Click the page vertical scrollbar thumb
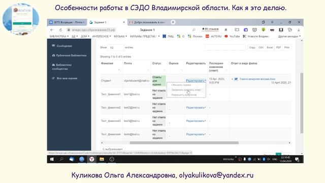Image resolution: width=325 pixels, height=183 pixels. [x=302, y=103]
